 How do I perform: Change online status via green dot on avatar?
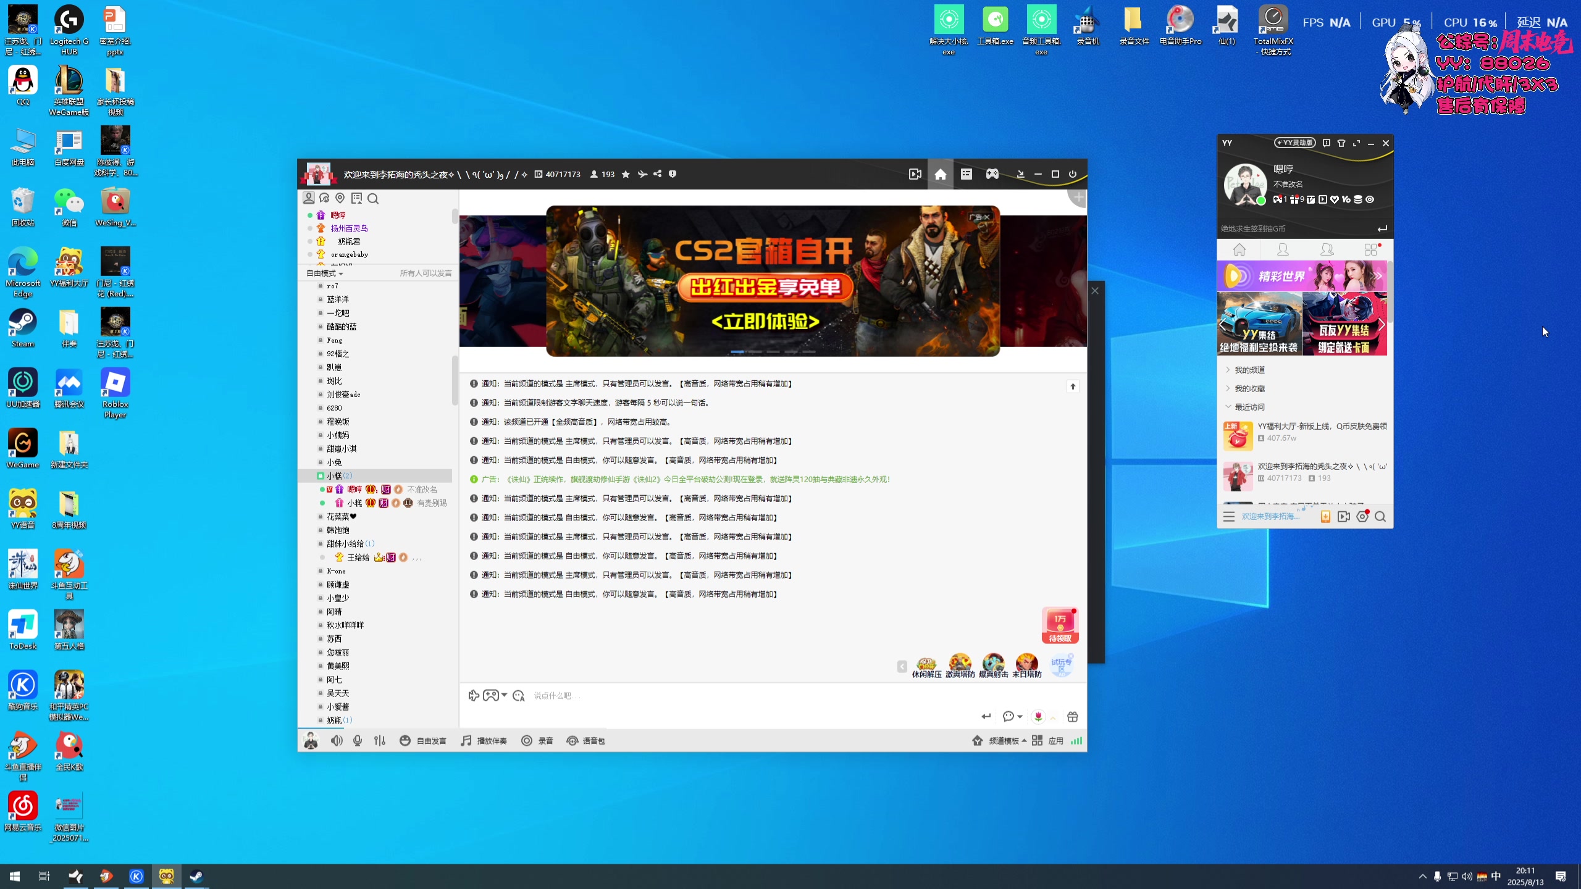pyautogui.click(x=1261, y=201)
